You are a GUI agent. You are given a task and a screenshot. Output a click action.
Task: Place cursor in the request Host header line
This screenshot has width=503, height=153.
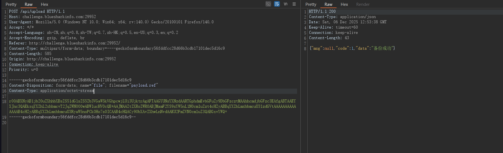pos(52,17)
